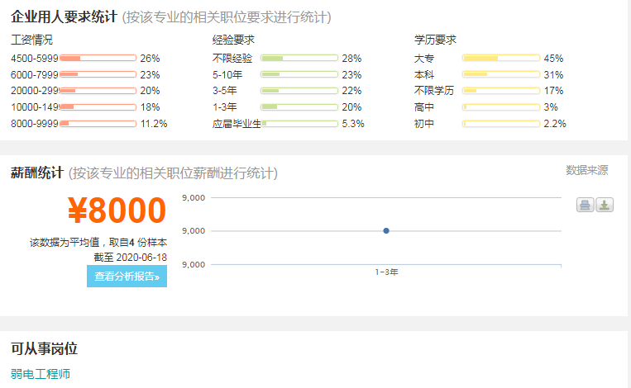Select the ¥8000 average salary figure
This screenshot has height=388, width=631.
(117, 210)
